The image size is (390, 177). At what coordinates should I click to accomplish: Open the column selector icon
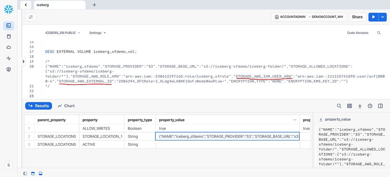350,106
